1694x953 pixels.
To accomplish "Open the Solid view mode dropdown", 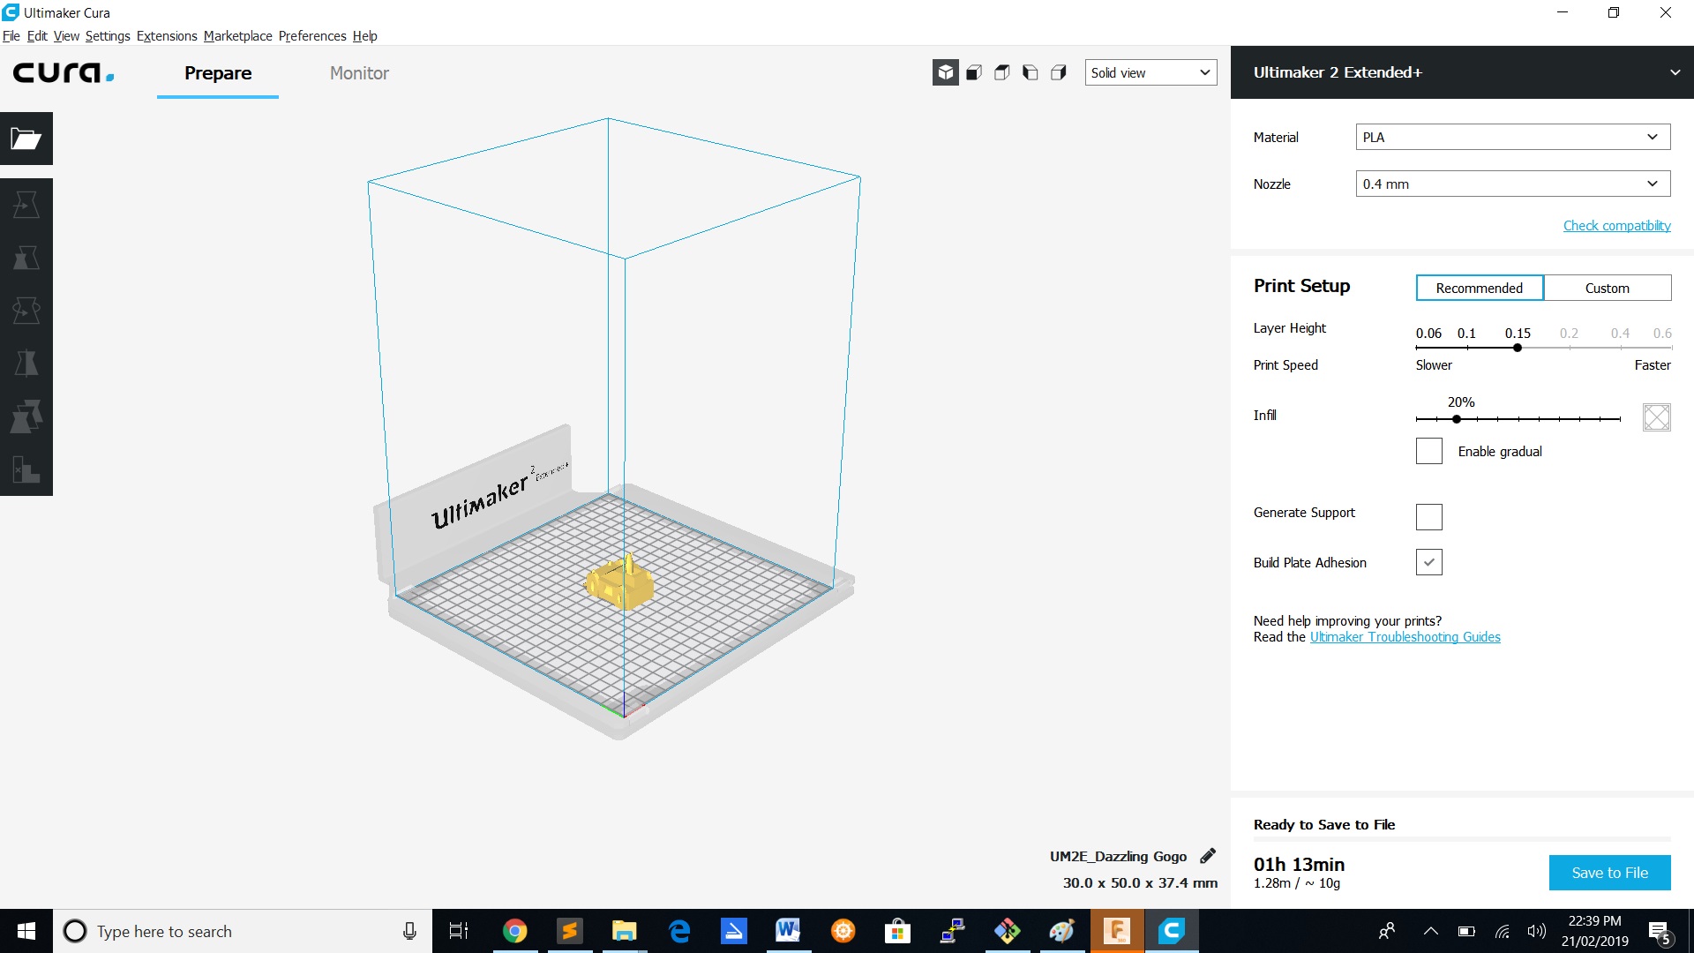I will tap(1150, 72).
